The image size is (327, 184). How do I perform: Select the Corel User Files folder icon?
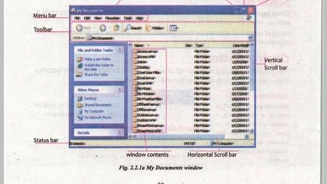coord(135,73)
